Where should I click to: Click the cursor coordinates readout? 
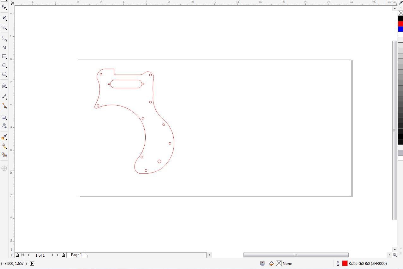14,263
